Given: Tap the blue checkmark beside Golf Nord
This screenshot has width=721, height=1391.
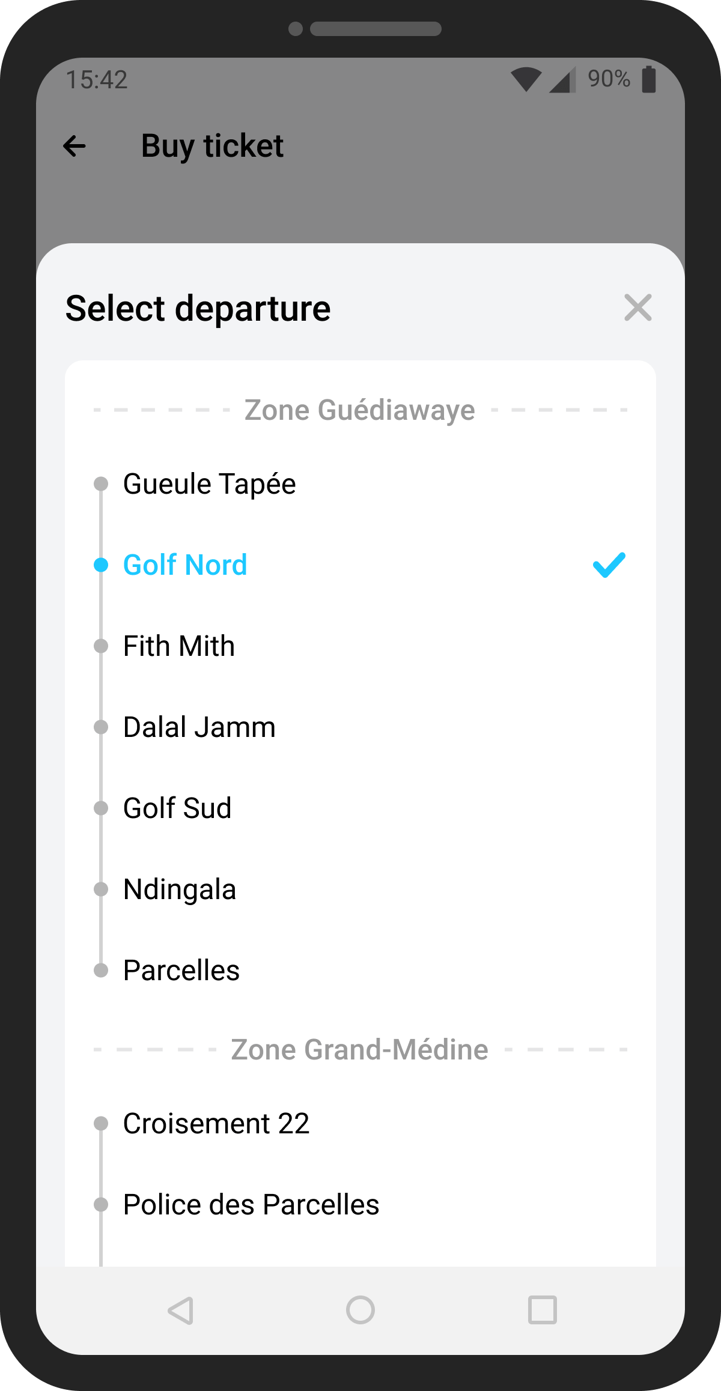Looking at the screenshot, I should pyautogui.click(x=609, y=565).
